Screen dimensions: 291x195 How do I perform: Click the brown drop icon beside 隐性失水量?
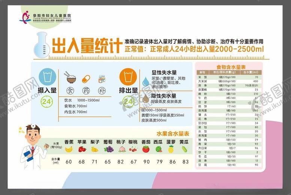[x=146, y=98]
